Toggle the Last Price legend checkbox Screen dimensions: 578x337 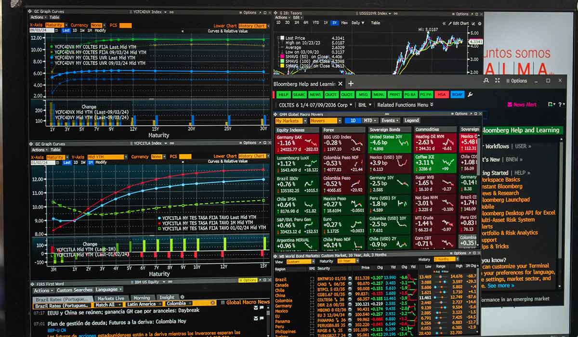[x=282, y=38]
